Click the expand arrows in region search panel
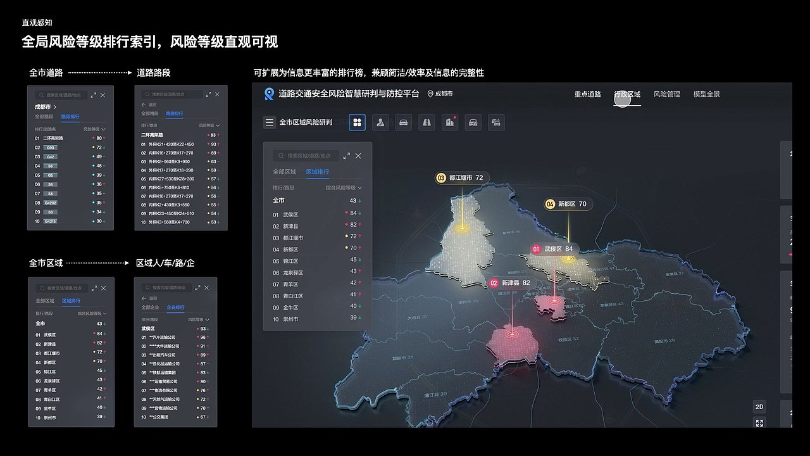810x456 pixels. [346, 156]
